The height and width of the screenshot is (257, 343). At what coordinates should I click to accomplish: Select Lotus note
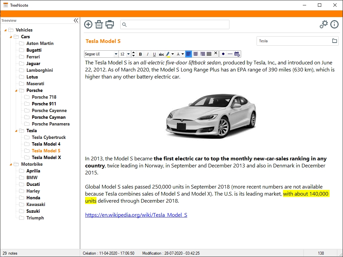pos(32,77)
